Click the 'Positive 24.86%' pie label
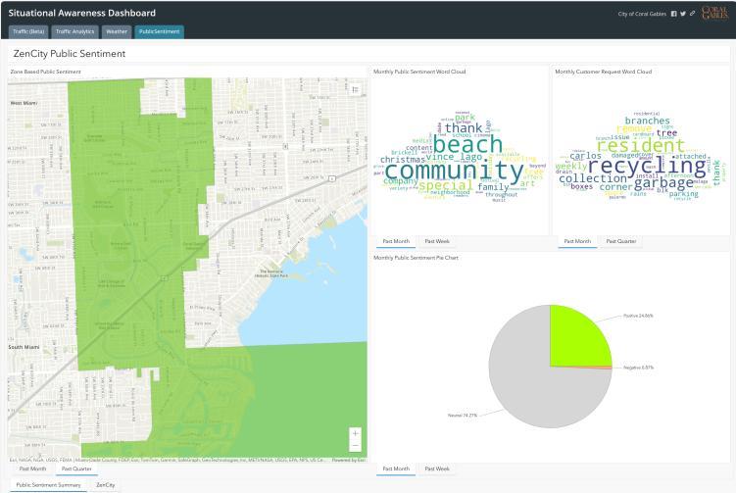 pos(638,316)
